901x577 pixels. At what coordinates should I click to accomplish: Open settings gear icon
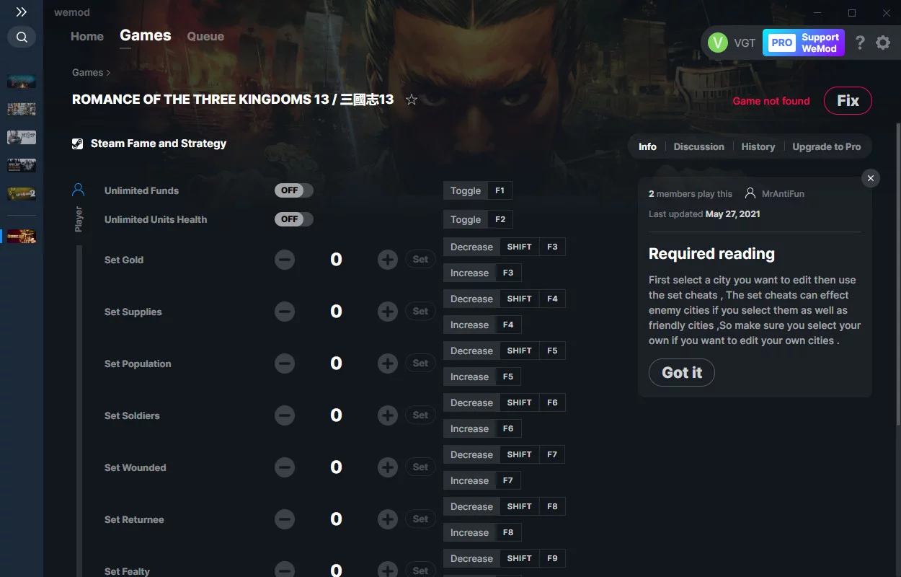point(883,43)
